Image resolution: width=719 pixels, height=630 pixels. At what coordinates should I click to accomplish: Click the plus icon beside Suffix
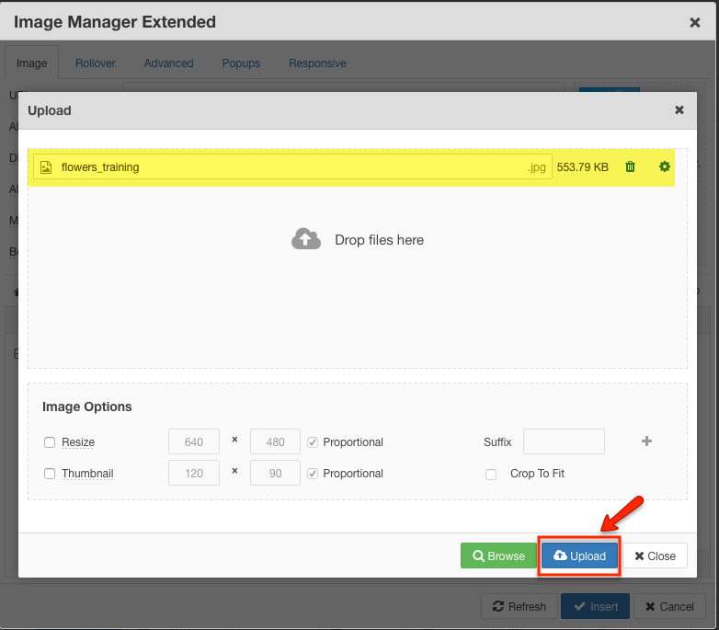[646, 441]
